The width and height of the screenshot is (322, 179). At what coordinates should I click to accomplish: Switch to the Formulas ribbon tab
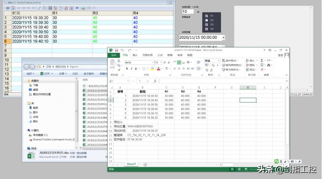pos(160,55)
